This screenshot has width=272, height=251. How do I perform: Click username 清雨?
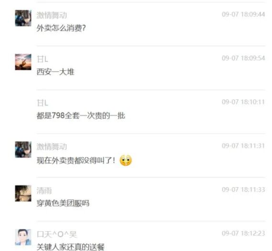(44, 190)
